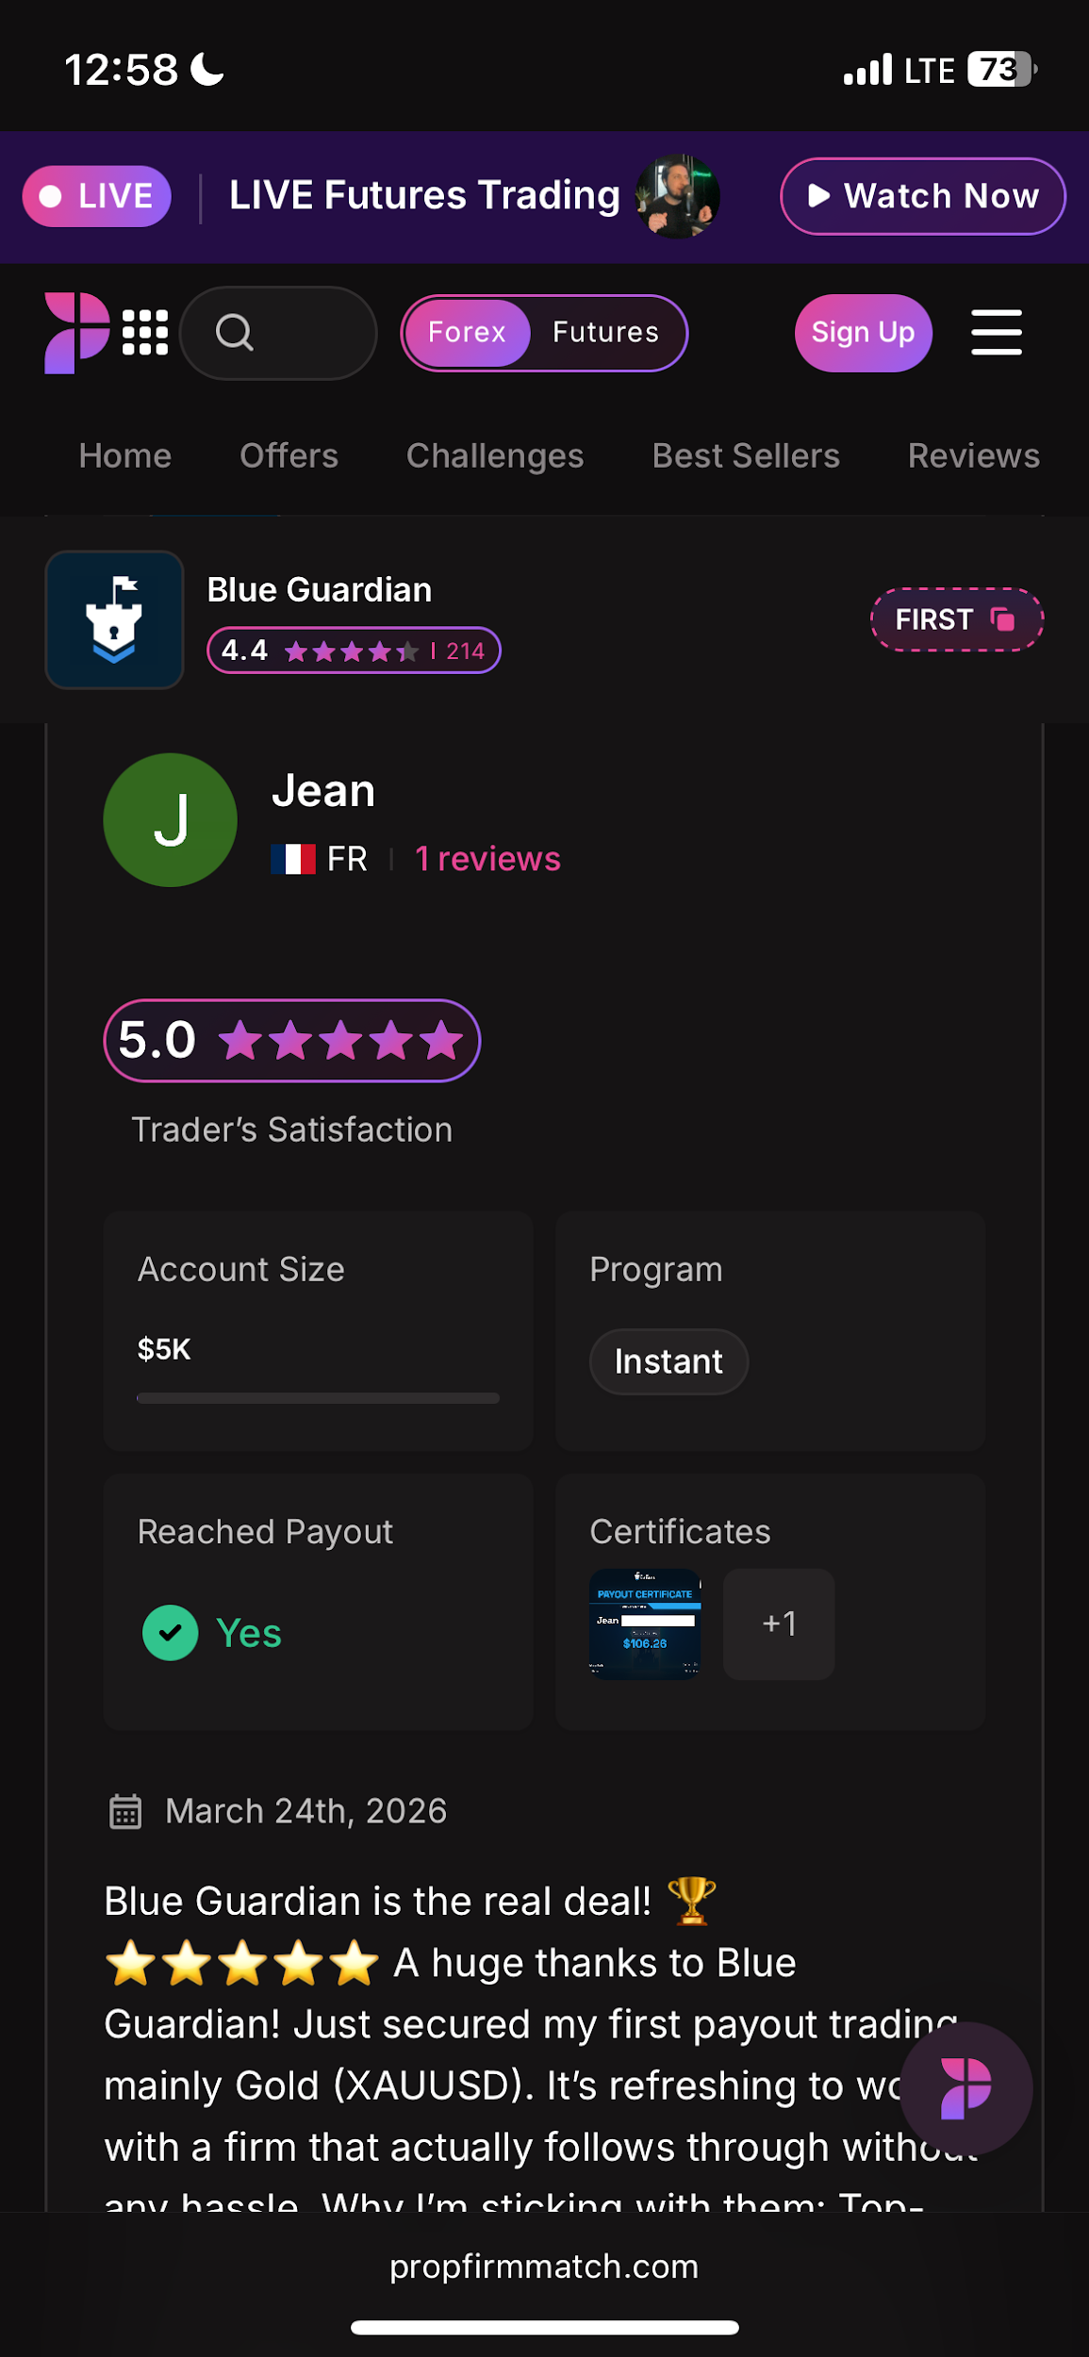
Task: Tap the LIVE indicator pill
Action: pyautogui.click(x=97, y=196)
